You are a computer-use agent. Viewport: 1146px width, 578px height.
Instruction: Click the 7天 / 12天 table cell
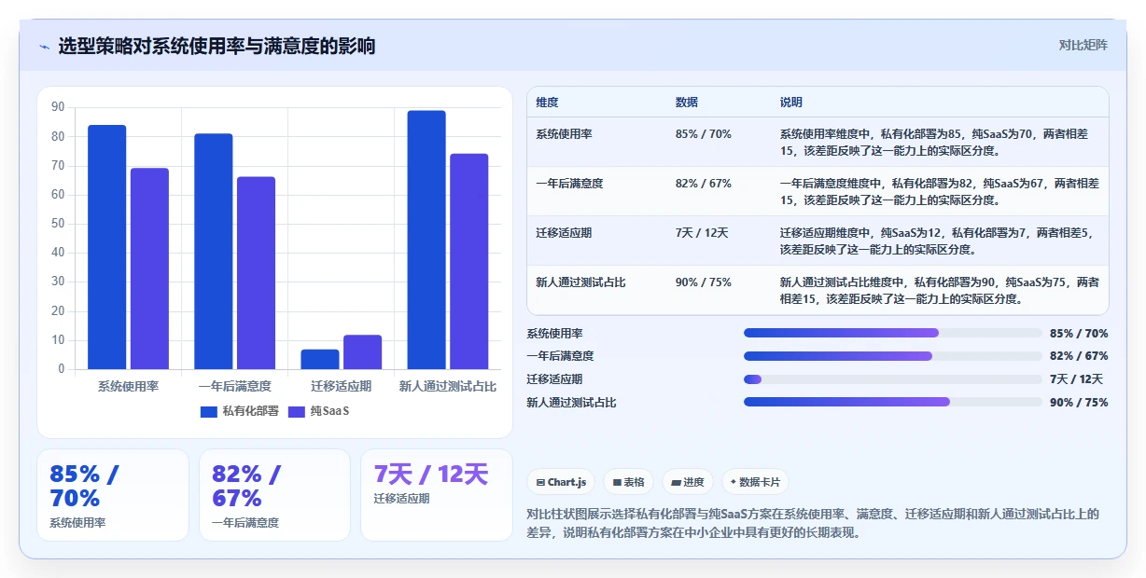[702, 233]
